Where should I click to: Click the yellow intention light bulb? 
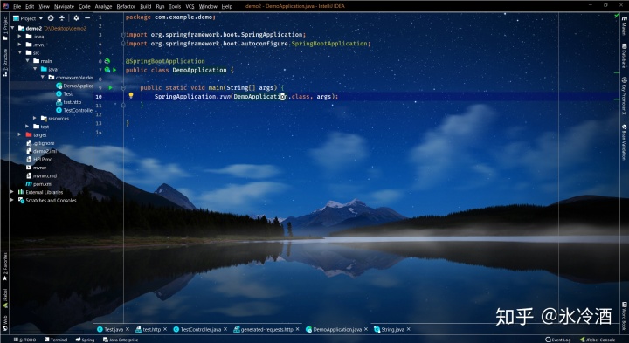point(130,95)
